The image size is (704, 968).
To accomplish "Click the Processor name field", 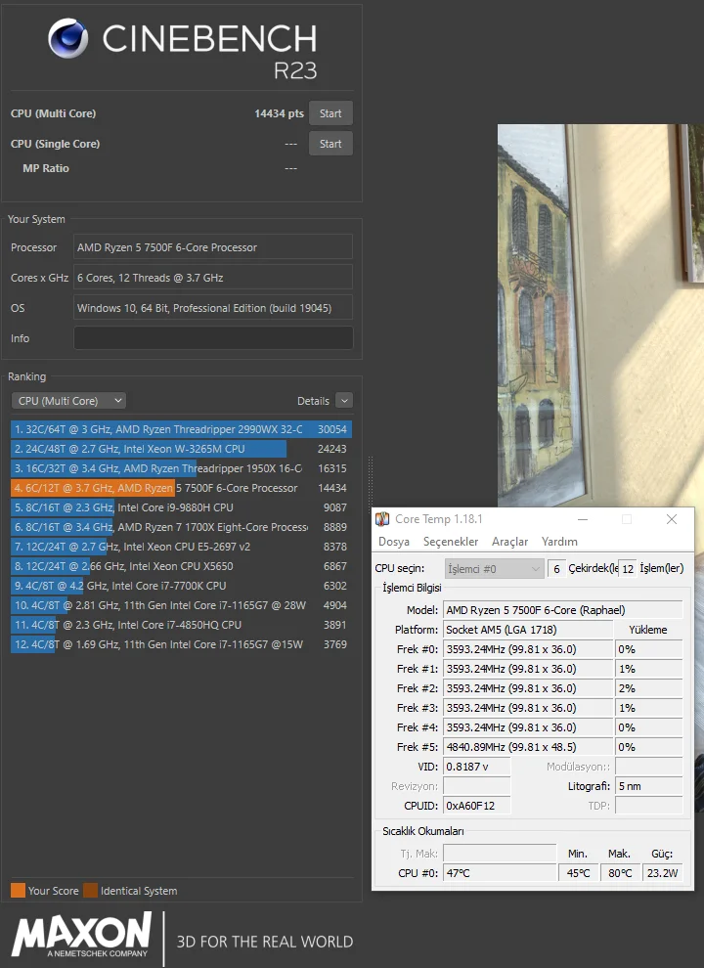I will click(213, 247).
